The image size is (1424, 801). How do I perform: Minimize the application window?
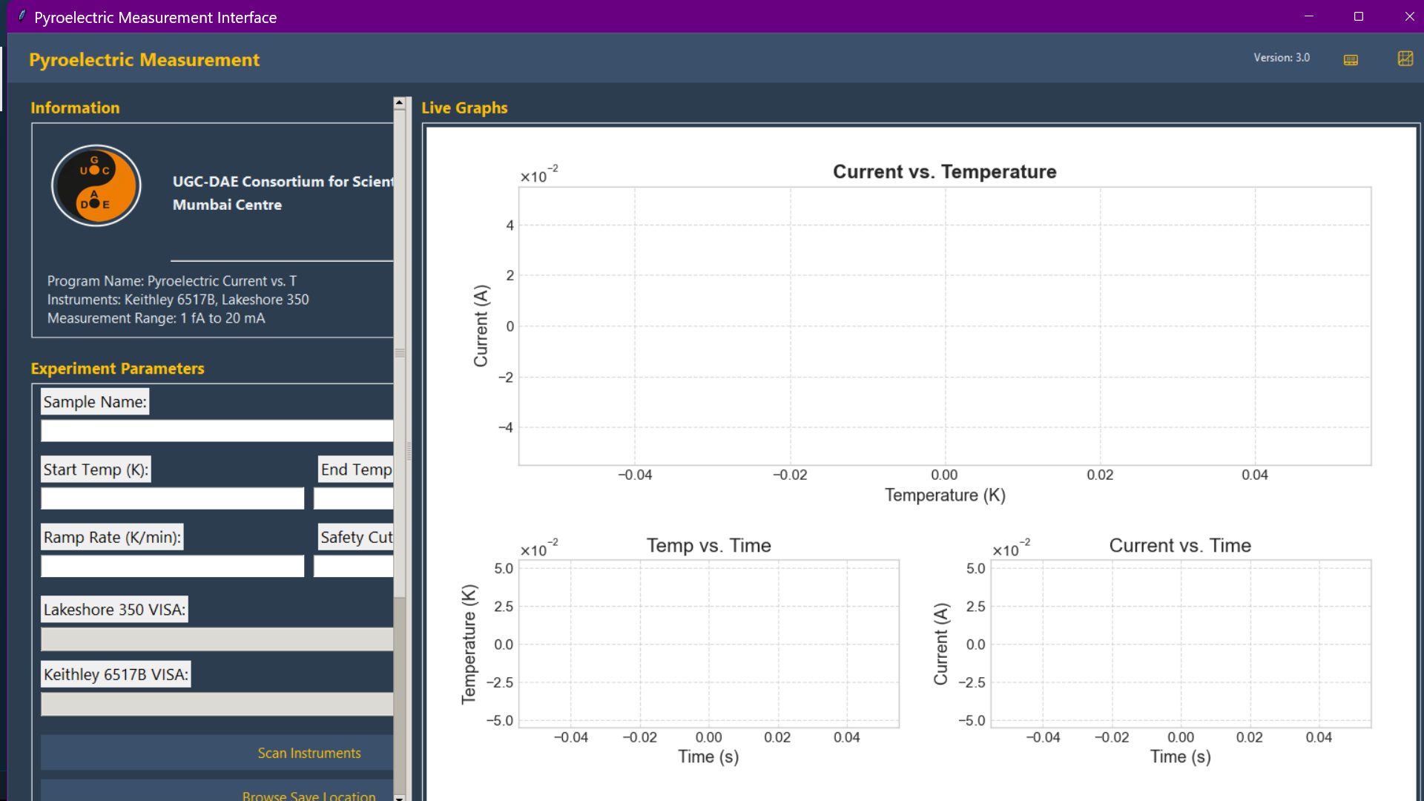click(x=1308, y=16)
